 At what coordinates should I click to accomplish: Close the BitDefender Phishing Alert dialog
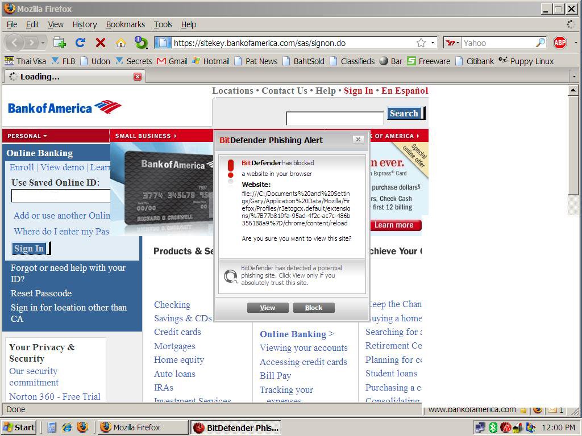tap(358, 140)
